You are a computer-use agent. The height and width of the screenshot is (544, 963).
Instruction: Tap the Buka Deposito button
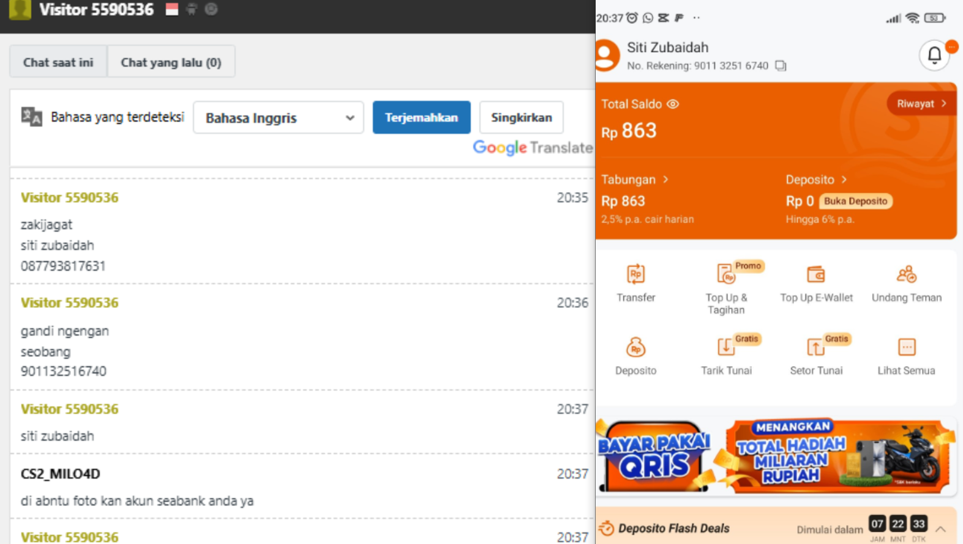coord(855,201)
